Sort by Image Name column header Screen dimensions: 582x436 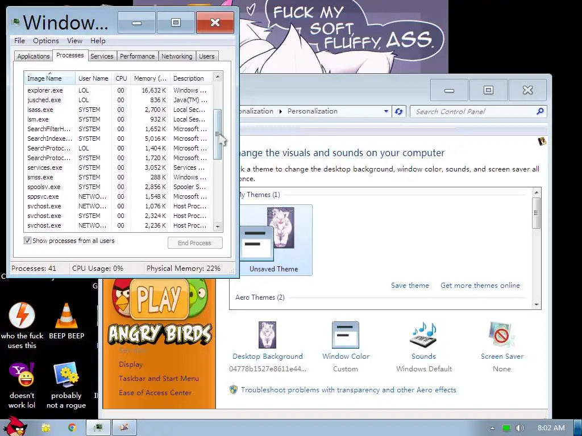(50, 78)
